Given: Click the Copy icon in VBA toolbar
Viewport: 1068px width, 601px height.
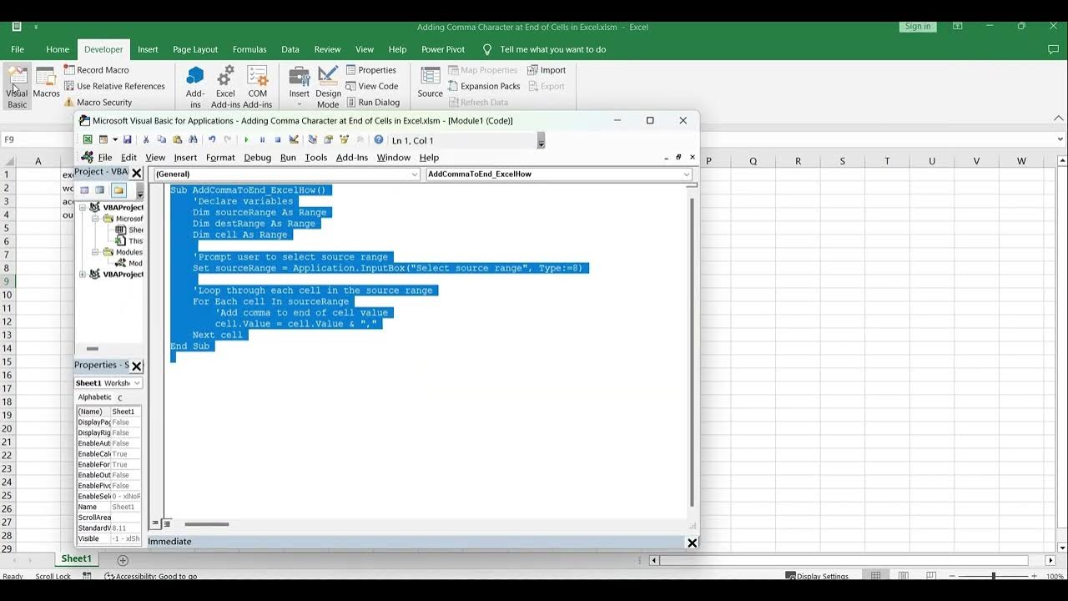Looking at the screenshot, I should click(161, 139).
